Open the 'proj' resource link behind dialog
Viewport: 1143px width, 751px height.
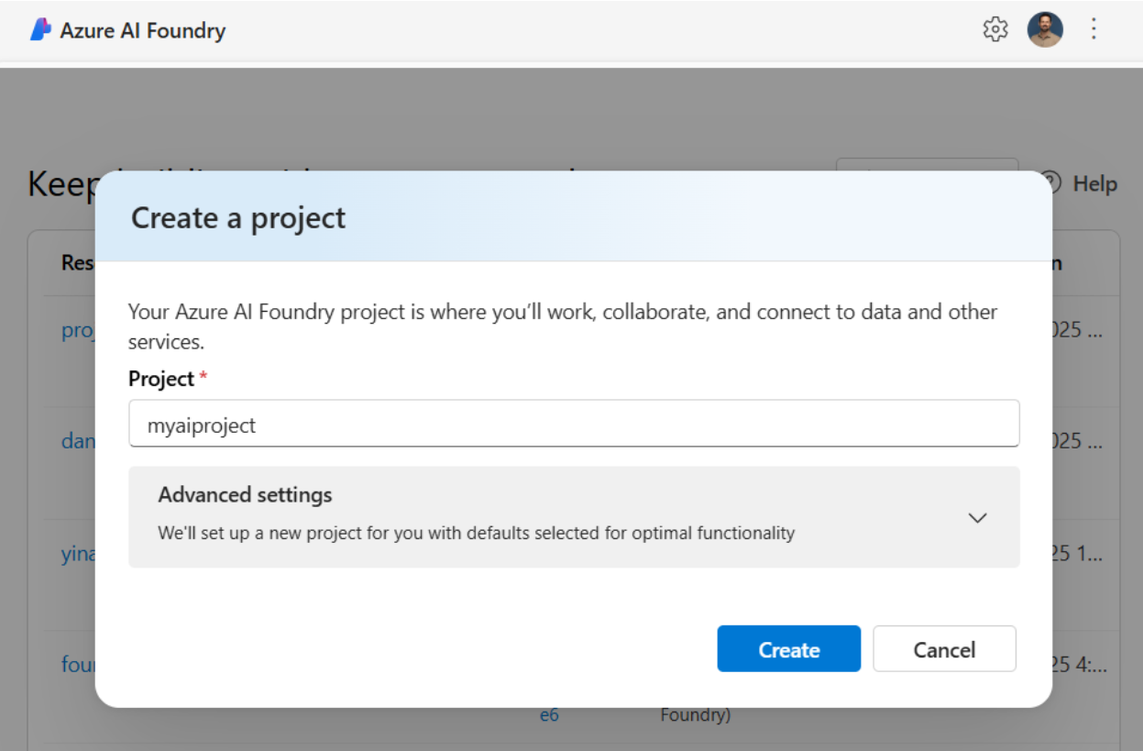78,330
